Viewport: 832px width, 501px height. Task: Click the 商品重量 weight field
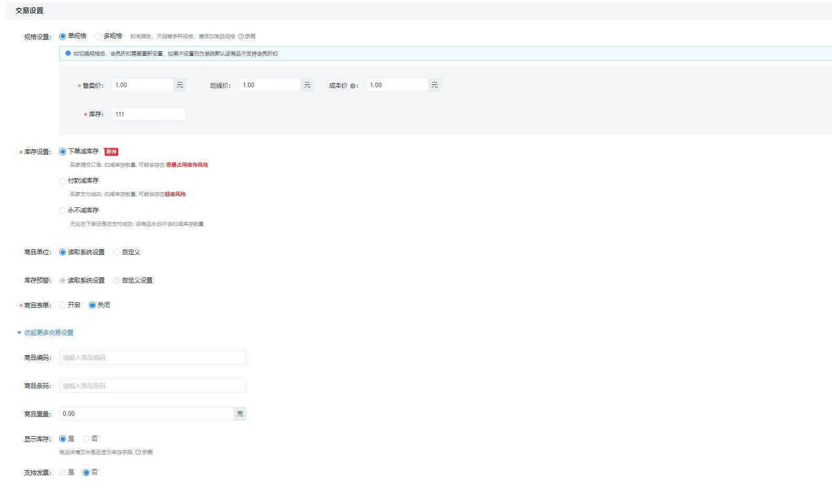146,414
